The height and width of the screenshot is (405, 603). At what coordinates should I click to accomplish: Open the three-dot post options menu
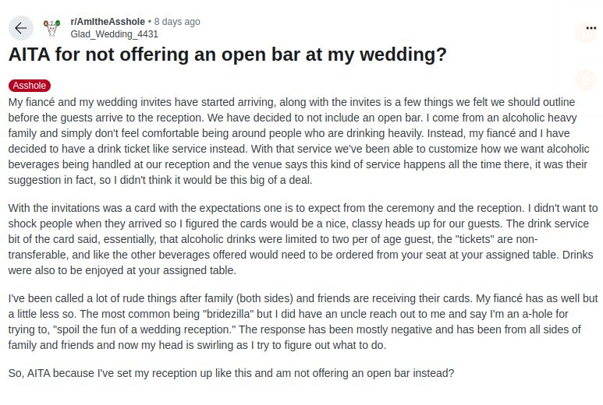pos(591,28)
